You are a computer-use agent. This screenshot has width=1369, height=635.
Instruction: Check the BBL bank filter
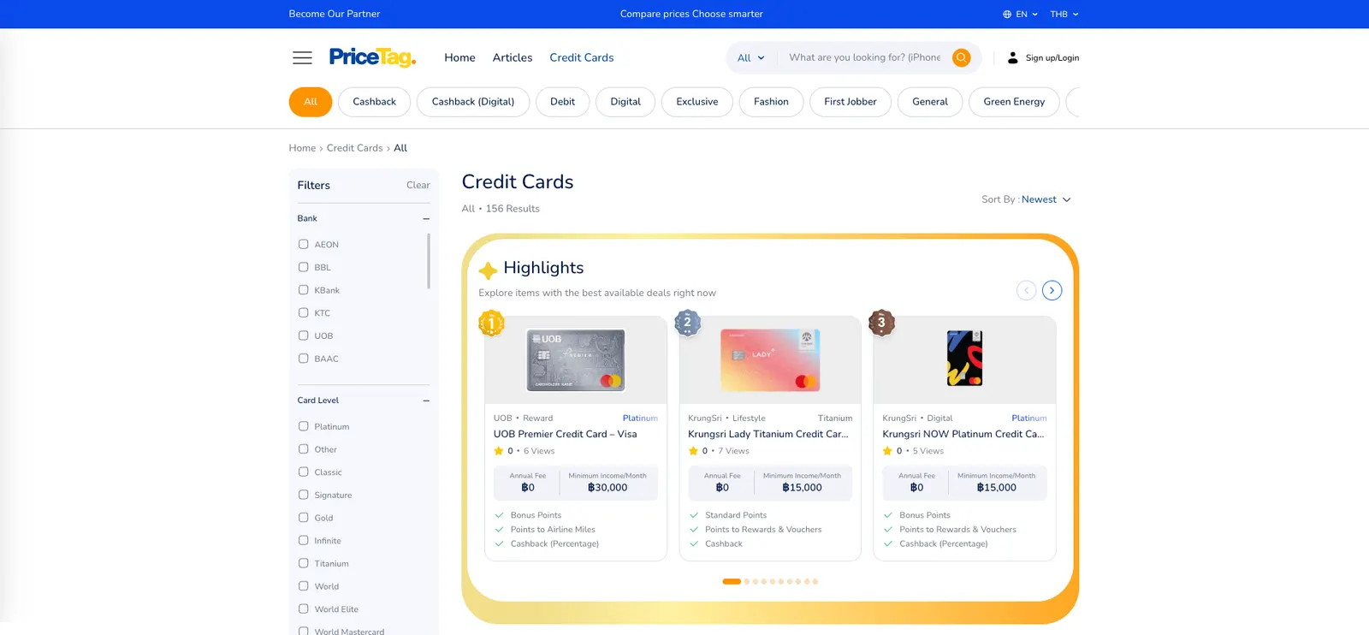click(x=303, y=267)
